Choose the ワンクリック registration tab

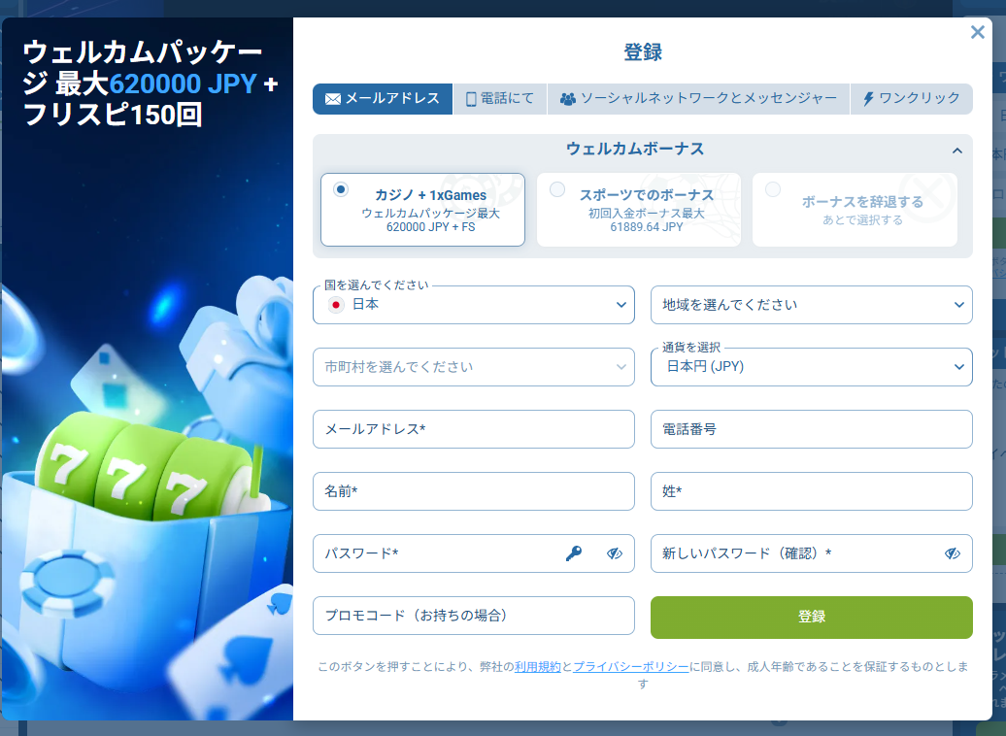coord(912,99)
